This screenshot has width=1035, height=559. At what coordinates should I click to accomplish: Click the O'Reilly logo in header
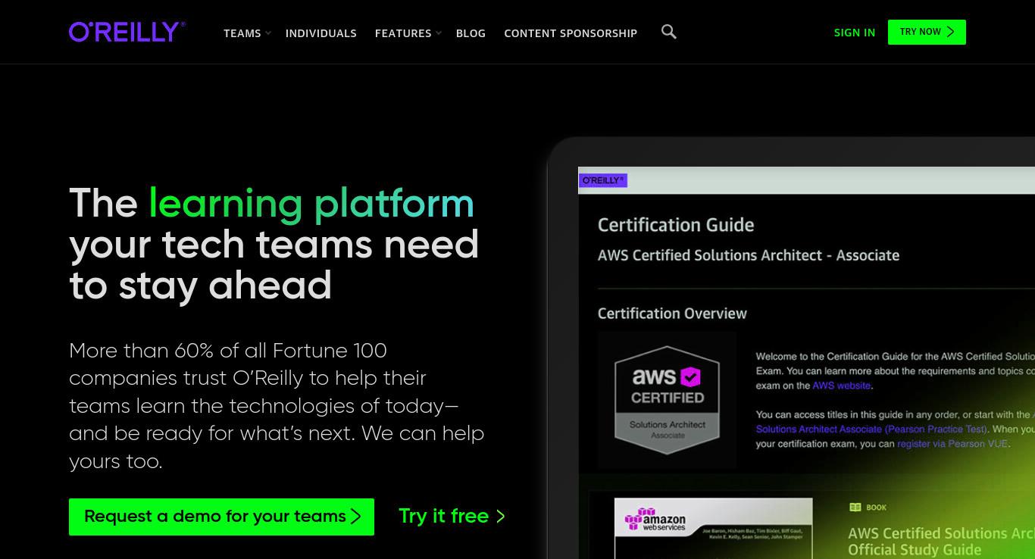coord(127,32)
